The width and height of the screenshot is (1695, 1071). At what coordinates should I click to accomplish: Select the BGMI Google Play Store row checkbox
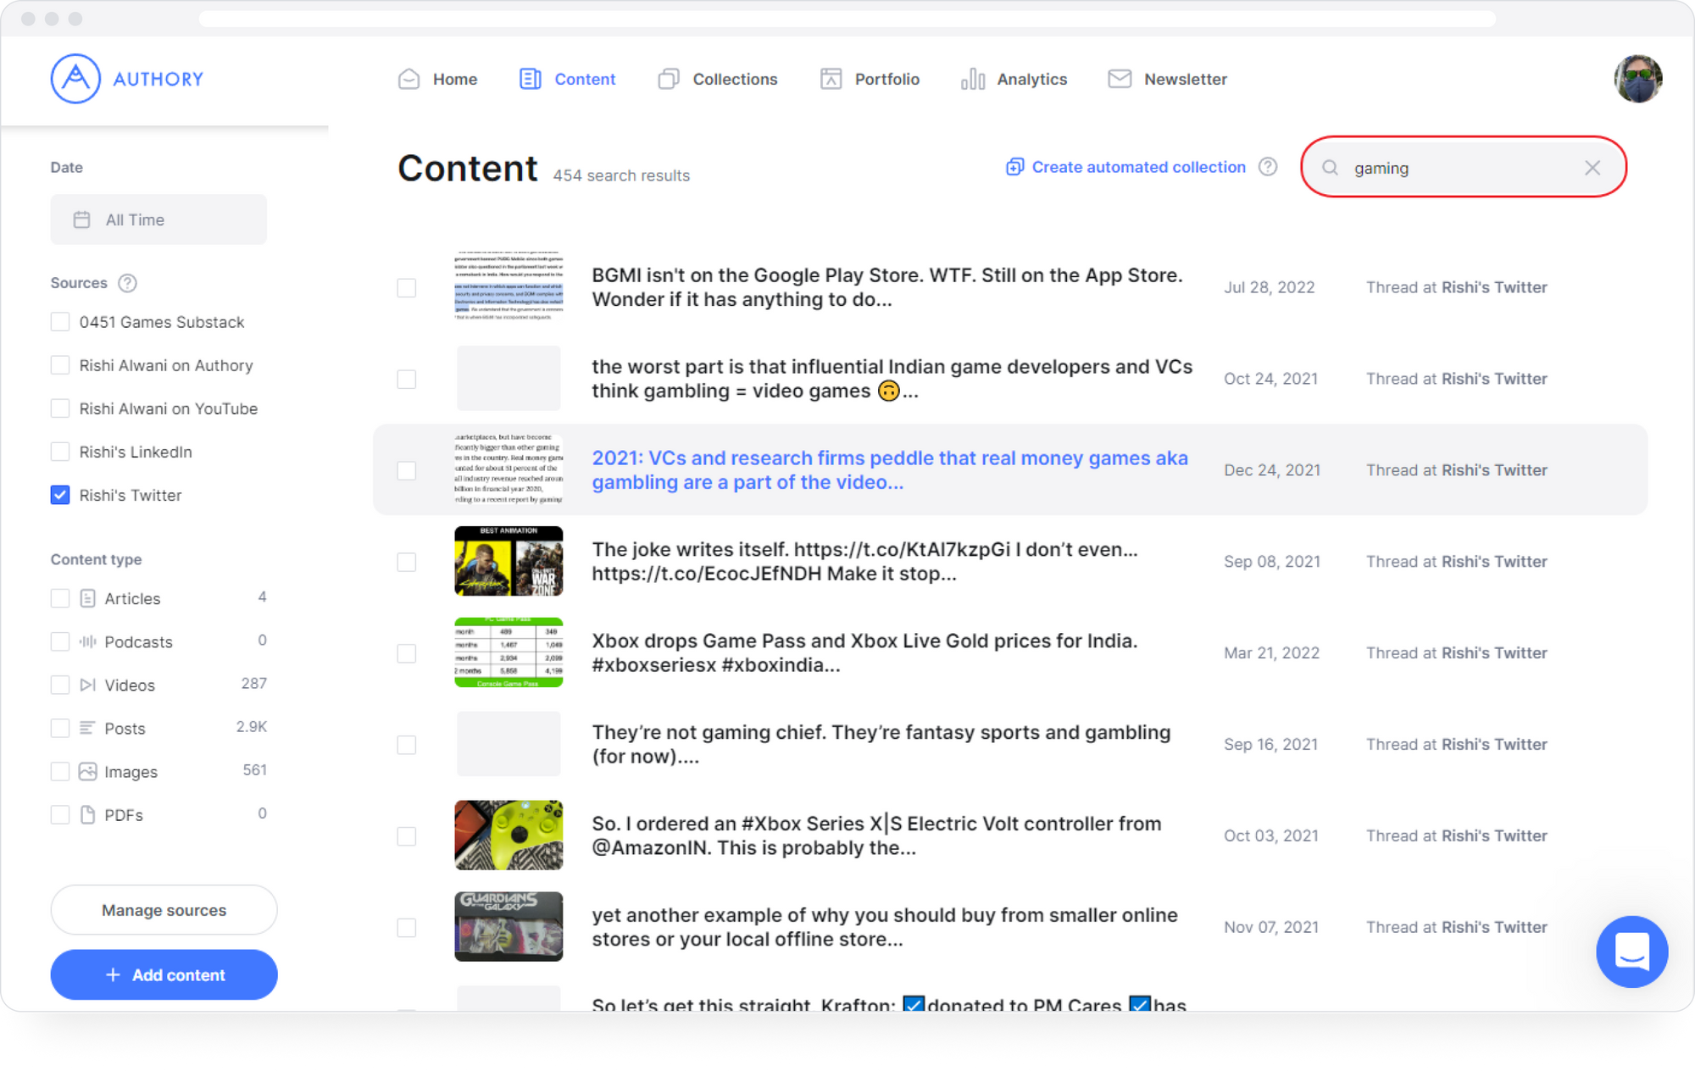pyautogui.click(x=407, y=287)
